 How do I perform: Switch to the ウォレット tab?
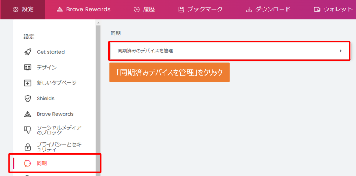(333, 9)
